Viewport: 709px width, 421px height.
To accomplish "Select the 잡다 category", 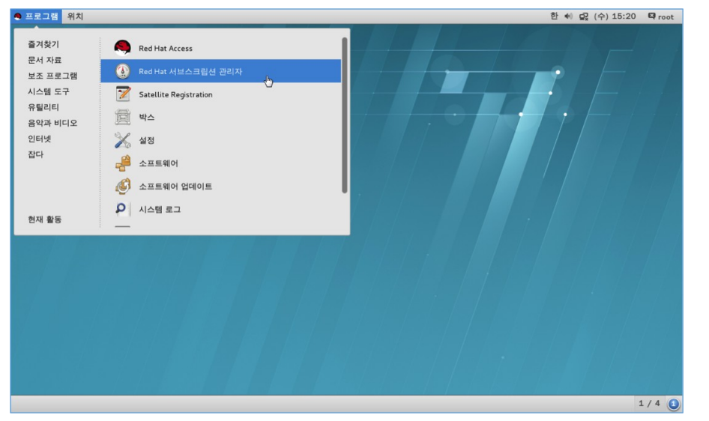I will tap(36, 154).
